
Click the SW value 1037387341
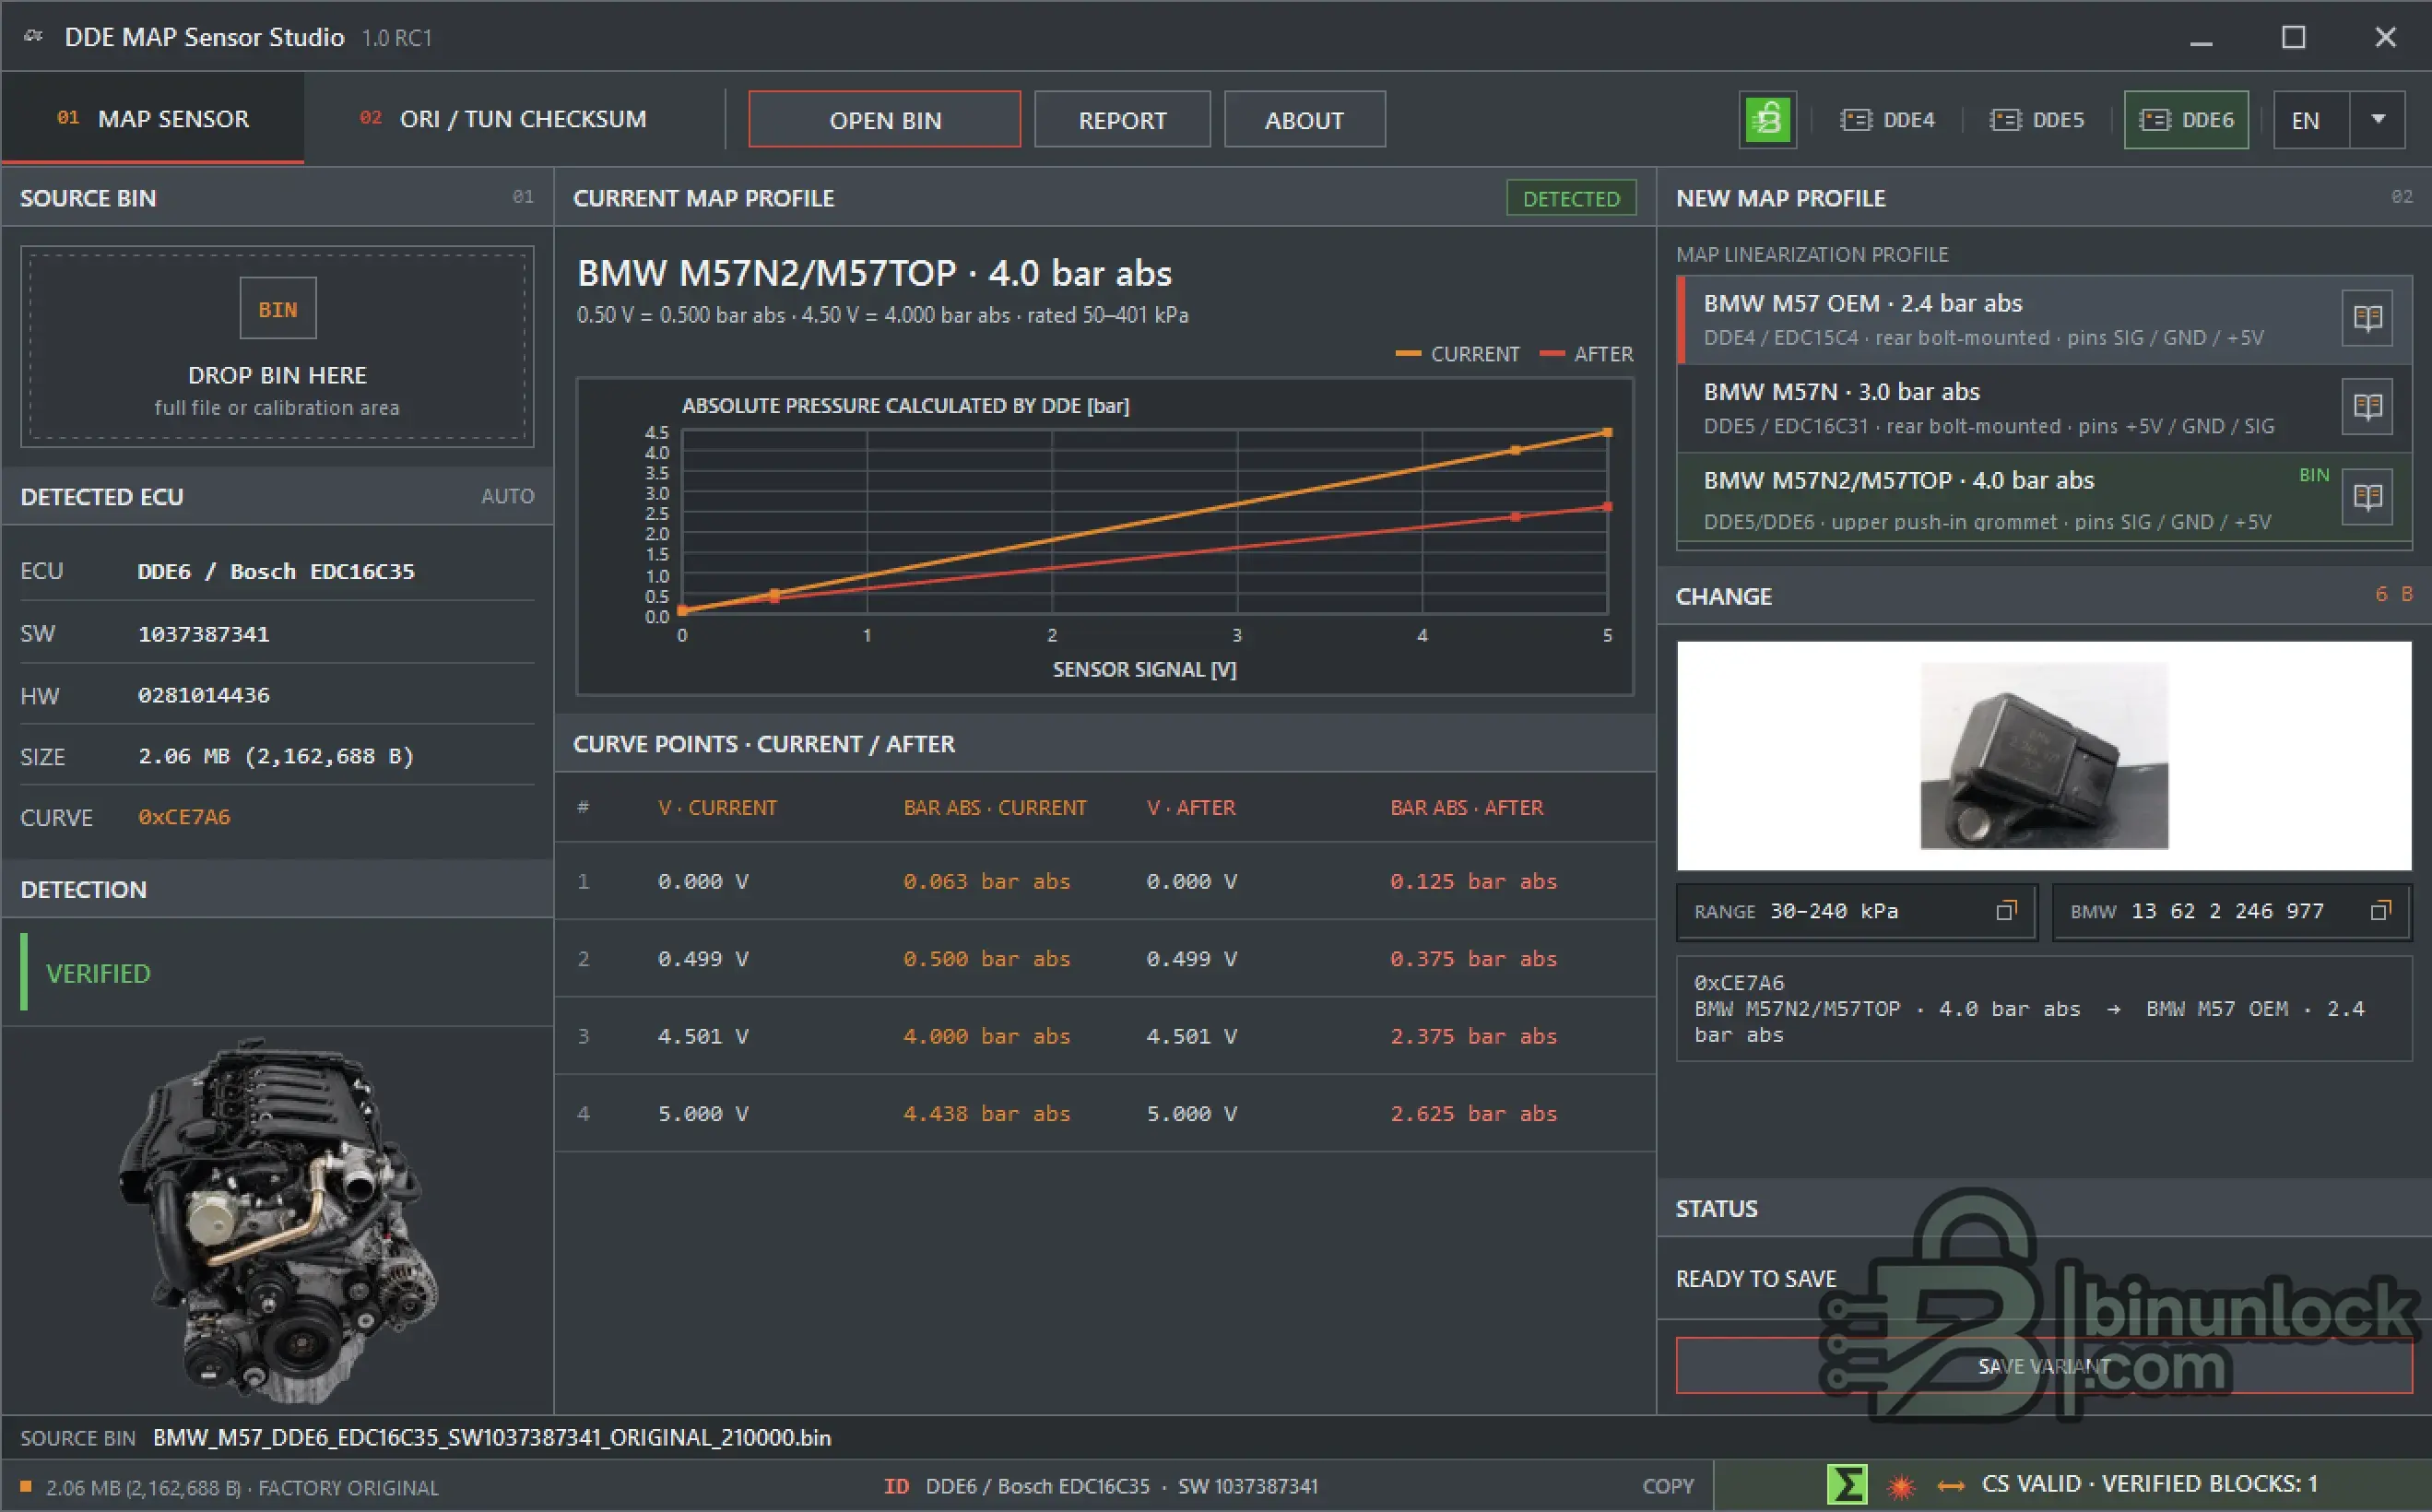(204, 634)
